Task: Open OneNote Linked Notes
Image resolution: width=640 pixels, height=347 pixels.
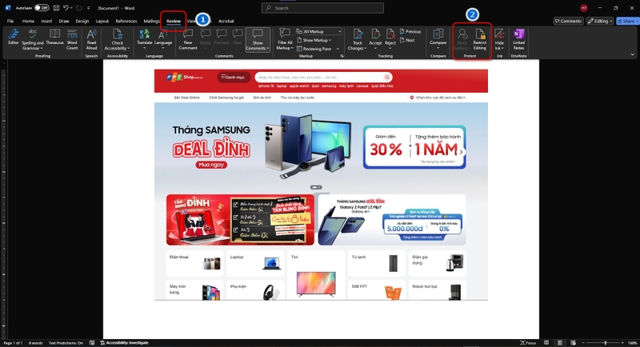Action: tap(518, 39)
